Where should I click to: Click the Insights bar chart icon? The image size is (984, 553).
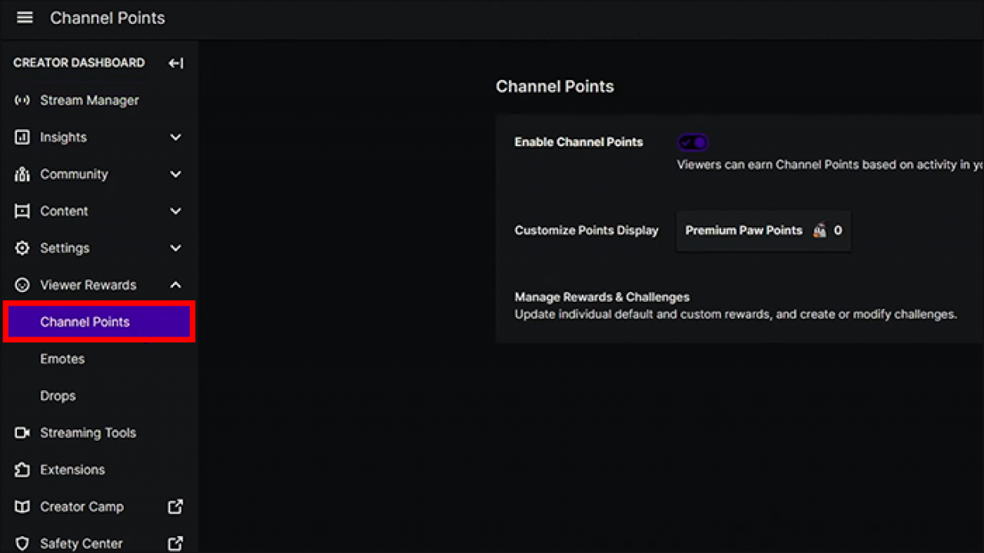point(22,137)
